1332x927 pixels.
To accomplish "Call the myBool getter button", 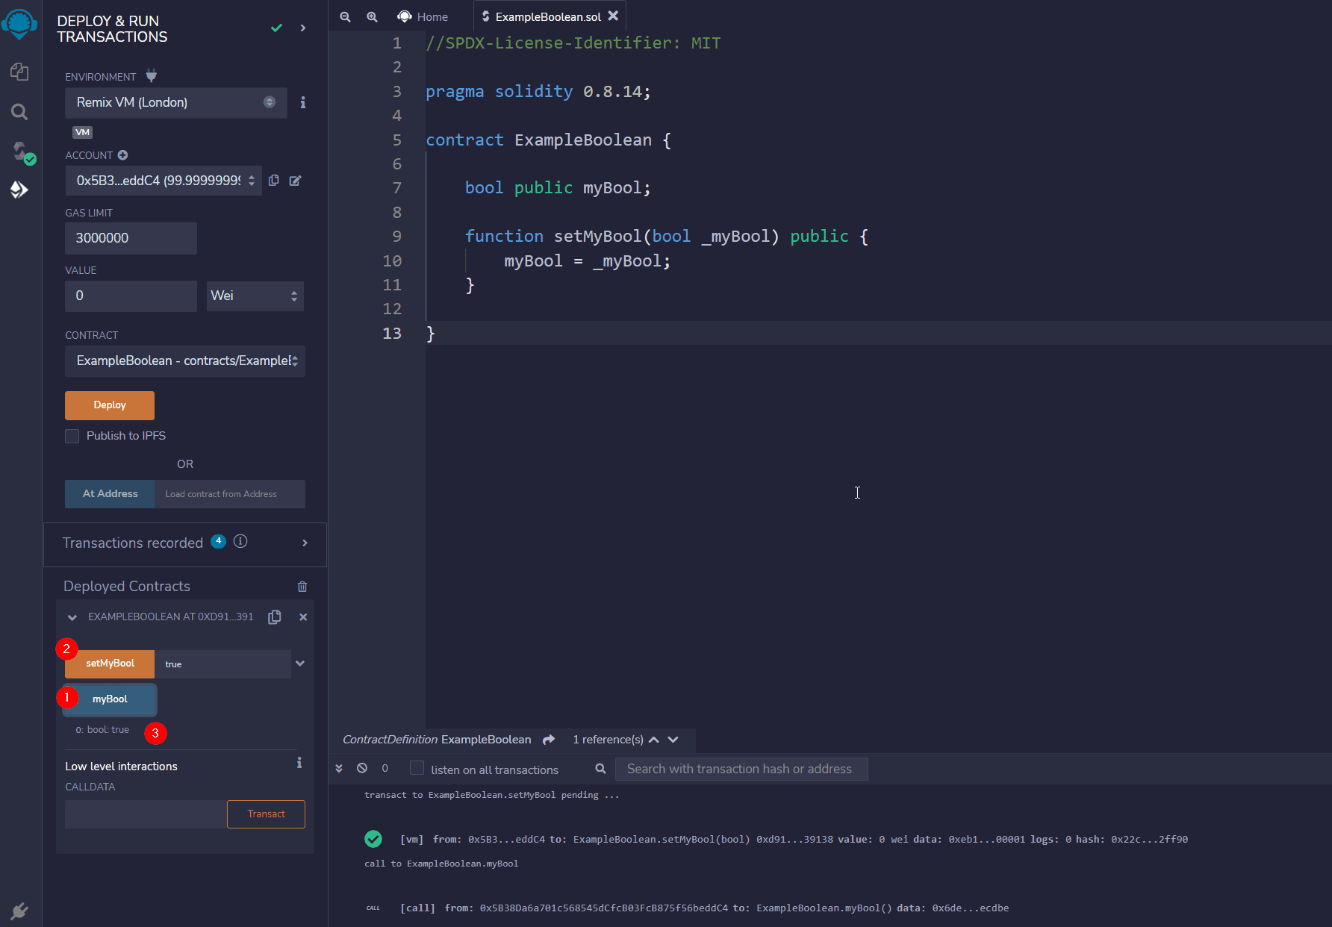I will pos(110,699).
